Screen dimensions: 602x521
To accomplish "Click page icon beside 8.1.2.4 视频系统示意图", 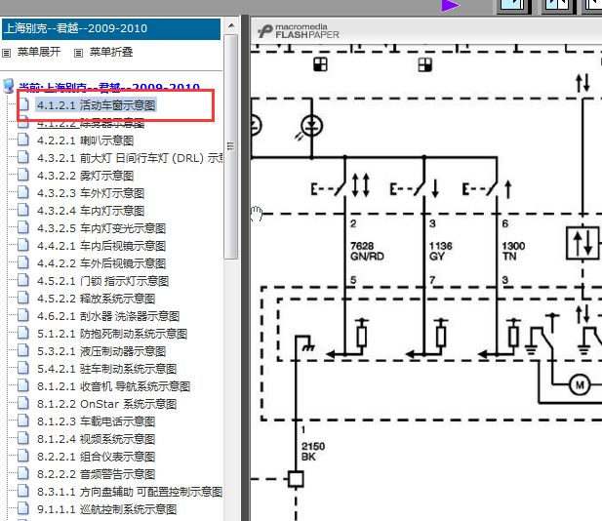I will [x=23, y=438].
